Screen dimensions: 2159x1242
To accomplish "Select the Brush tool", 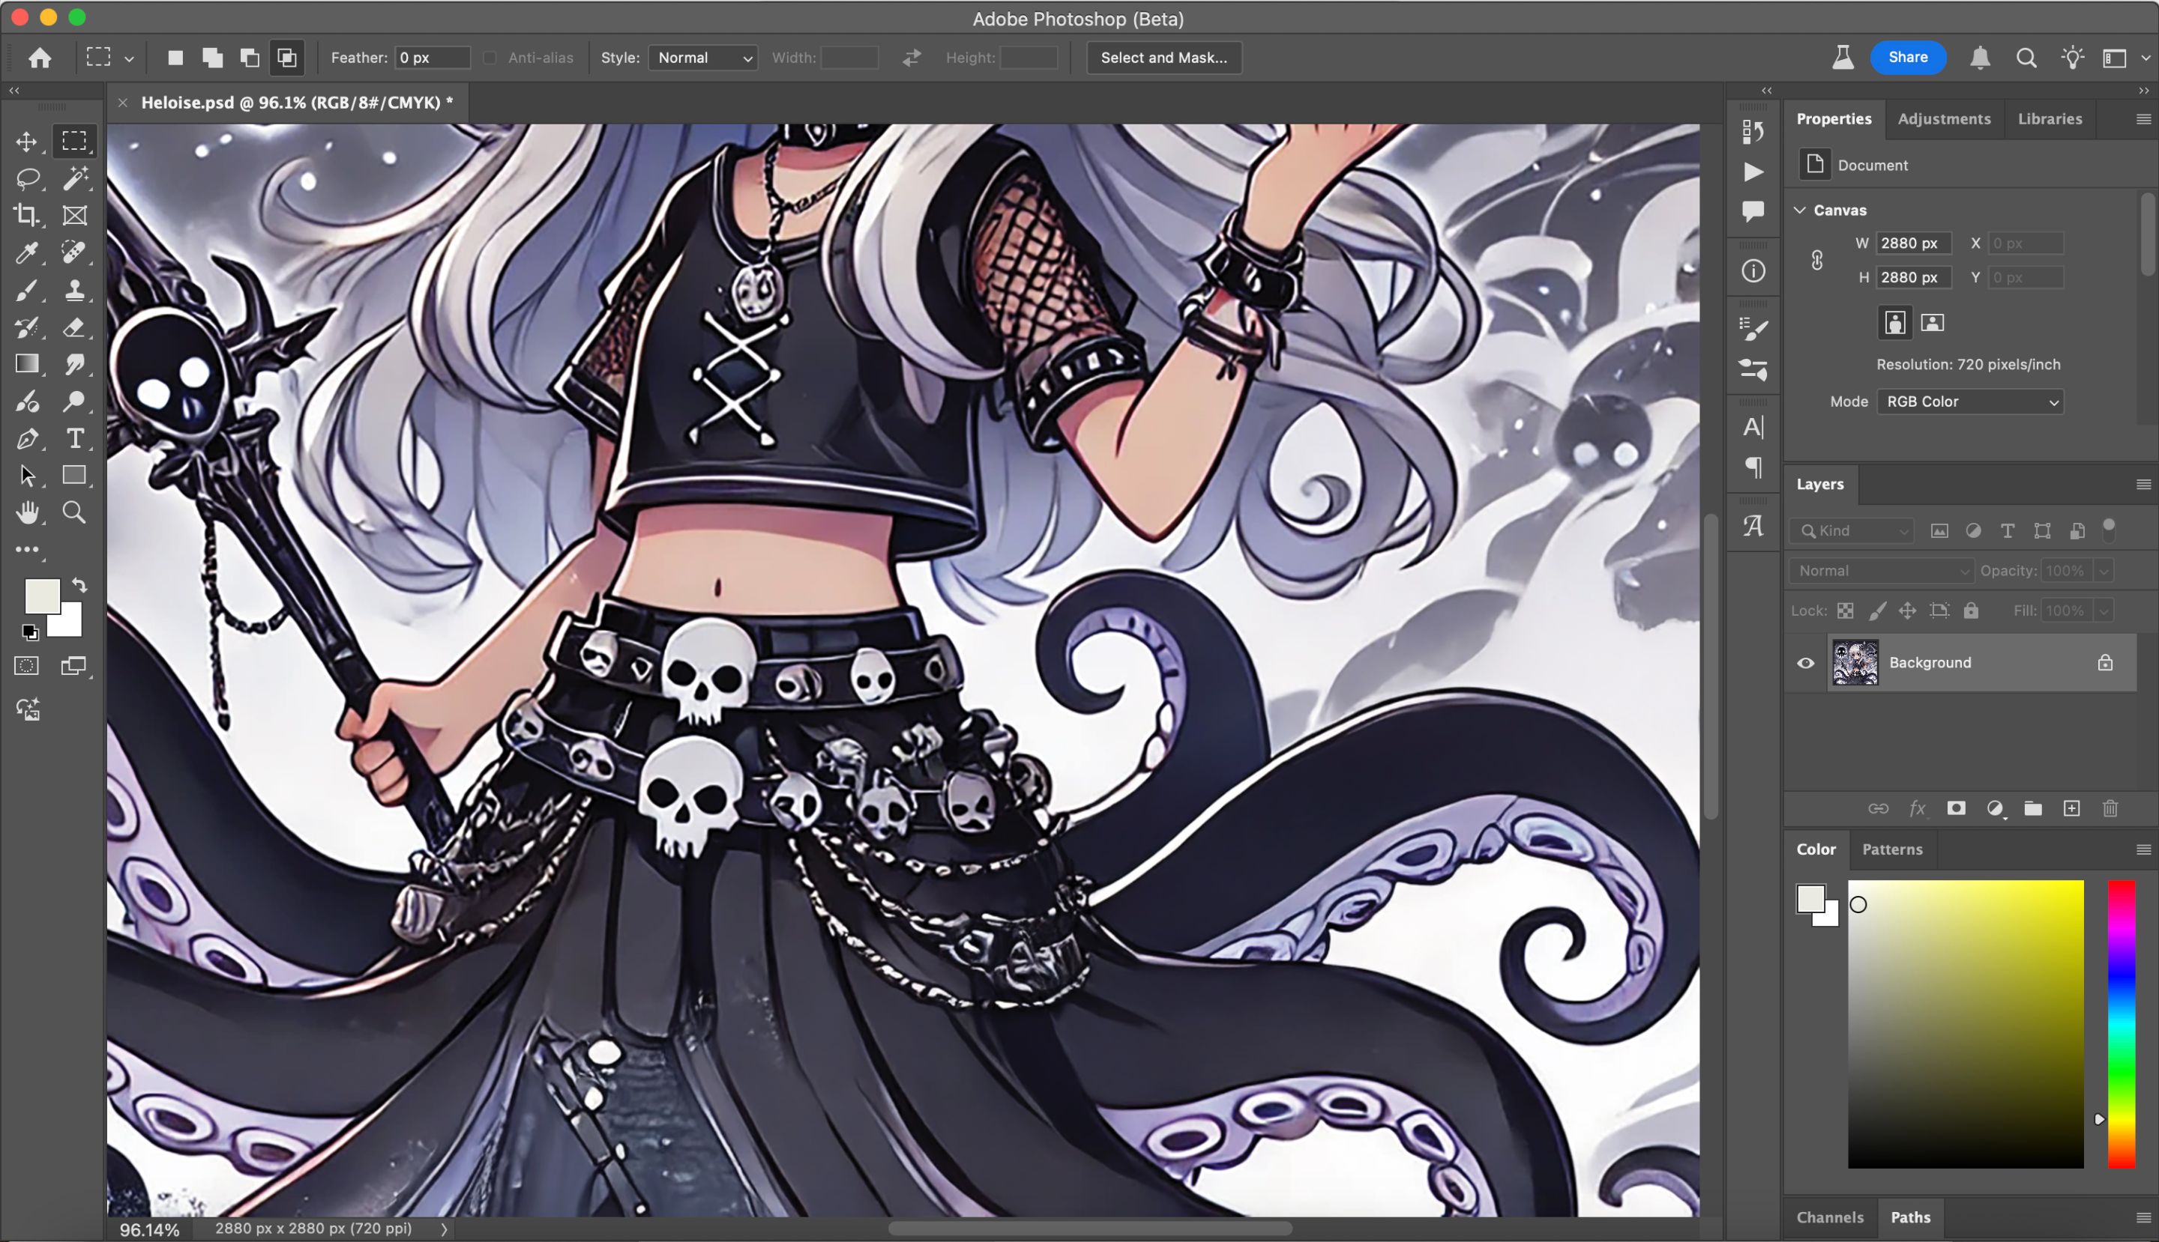I will pyautogui.click(x=26, y=290).
